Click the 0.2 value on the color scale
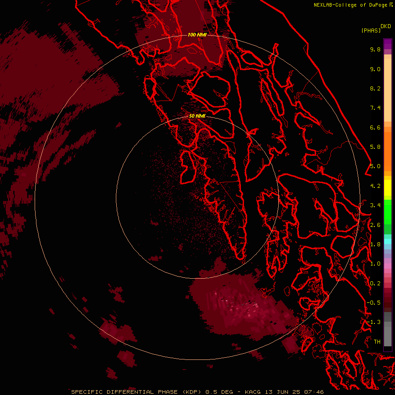This screenshot has width=395, height=395. tap(375, 284)
